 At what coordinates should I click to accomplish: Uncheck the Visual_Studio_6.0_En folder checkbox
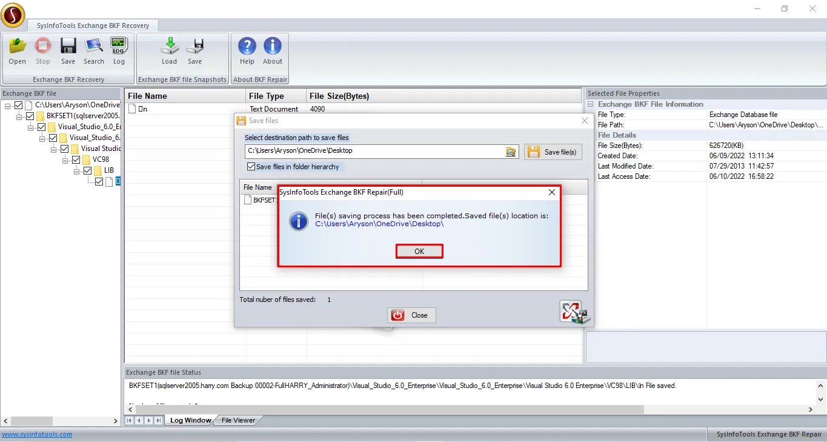[42, 127]
